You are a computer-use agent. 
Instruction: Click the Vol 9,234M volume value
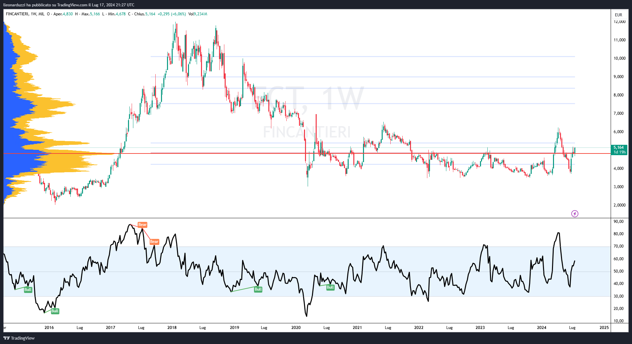(198, 14)
